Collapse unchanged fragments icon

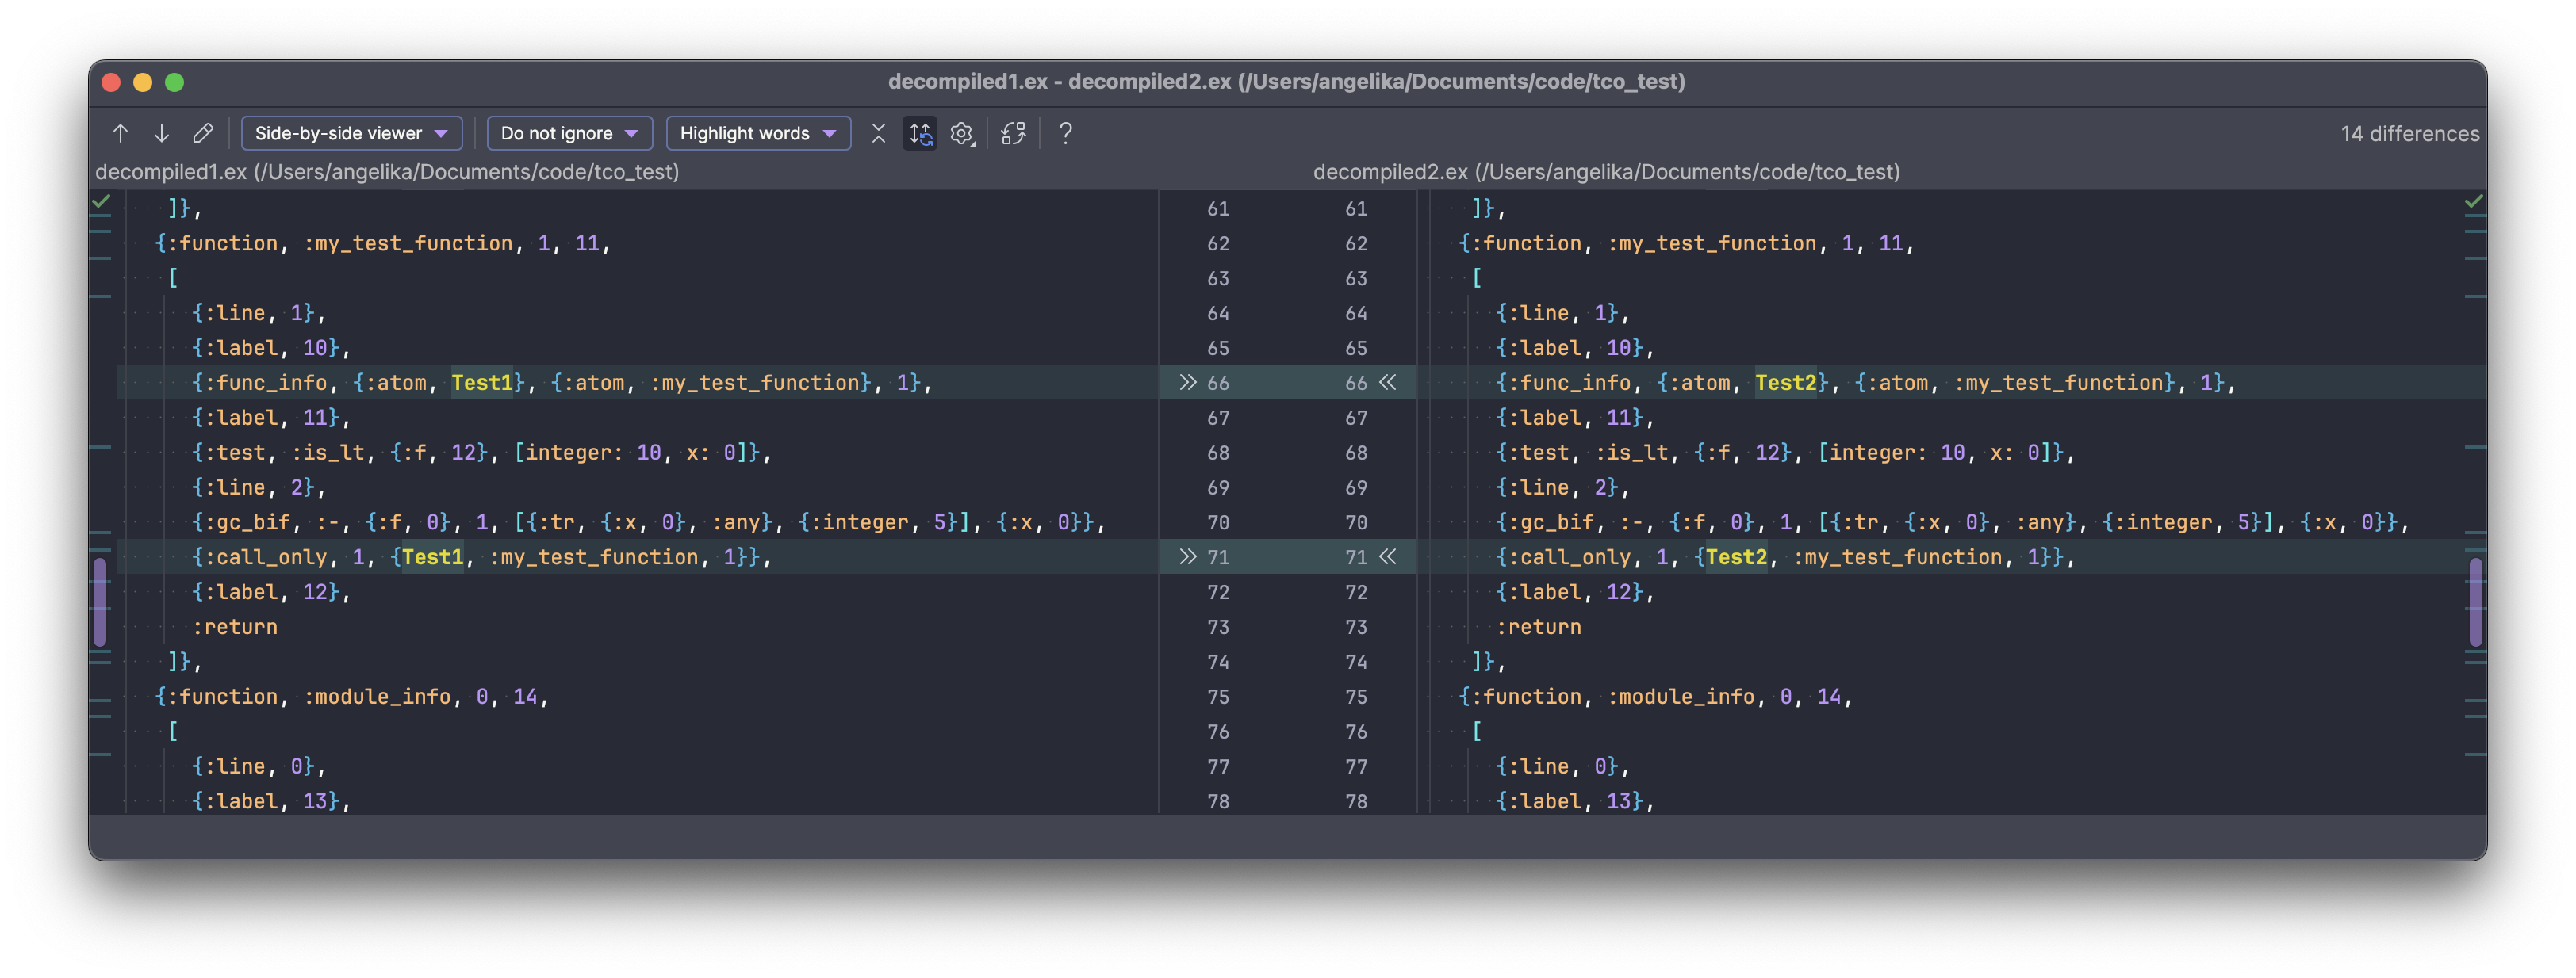point(878,133)
